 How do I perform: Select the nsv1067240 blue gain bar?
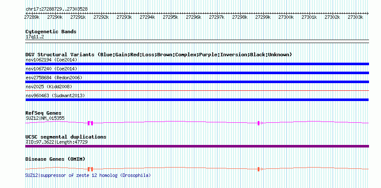[x=197, y=73]
